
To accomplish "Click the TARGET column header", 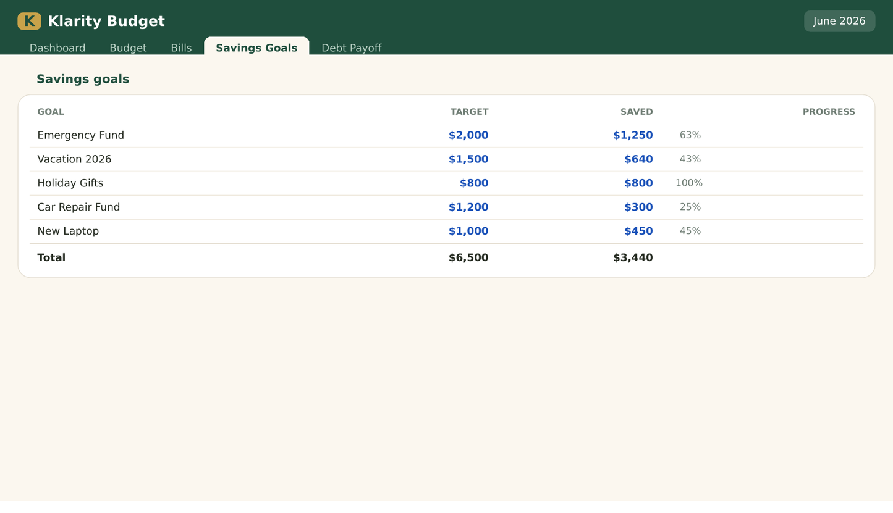I will pyautogui.click(x=469, y=112).
